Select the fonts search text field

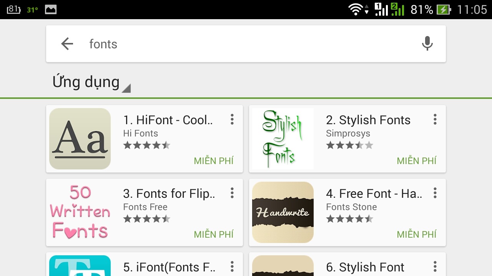[x=246, y=44]
